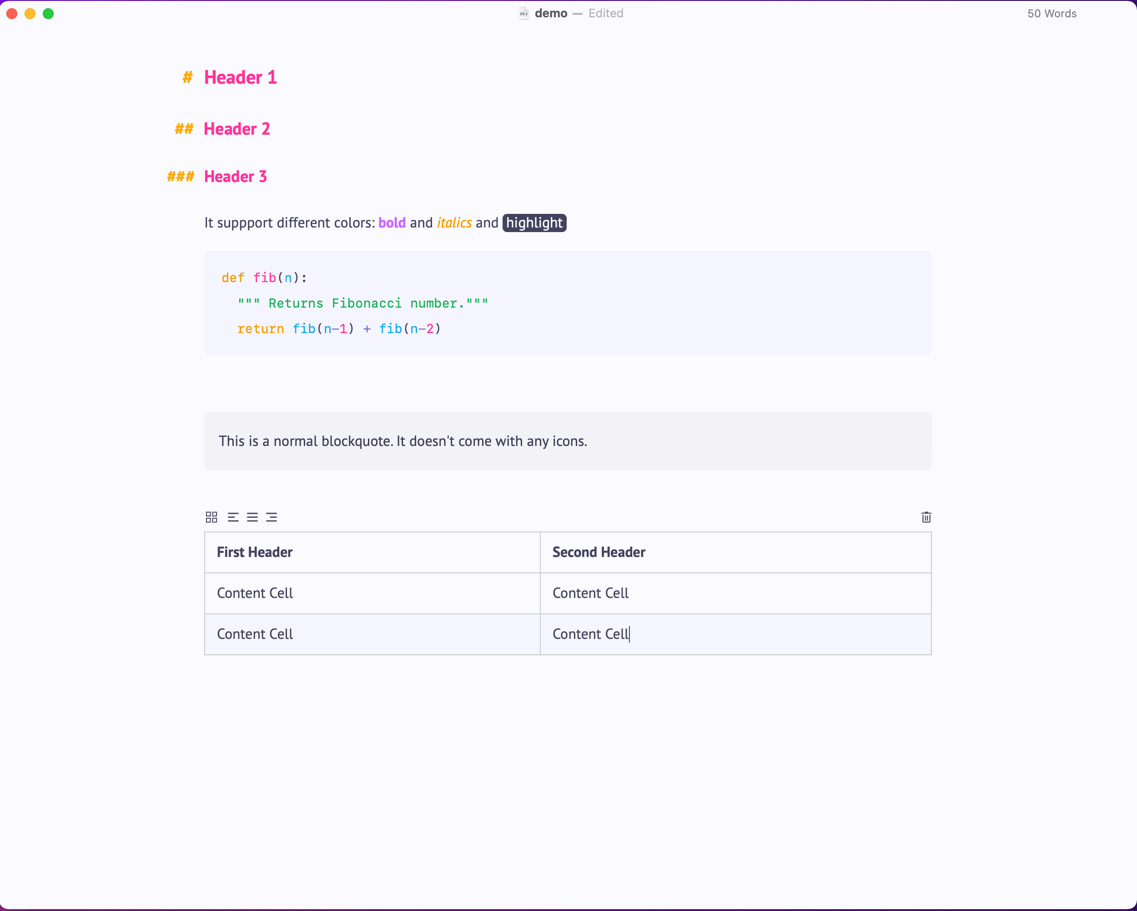This screenshot has height=911, width=1137.
Task: Click the Header 2 heading
Action: pos(237,129)
